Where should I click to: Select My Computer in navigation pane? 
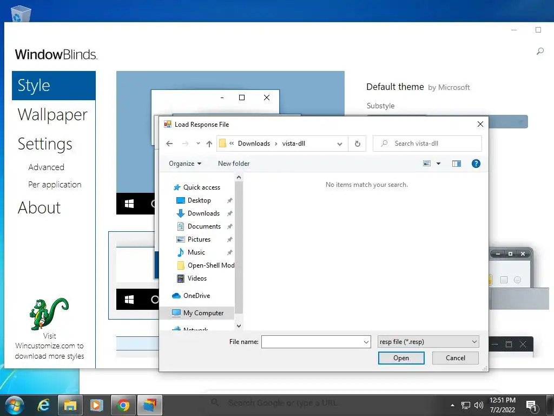click(197, 313)
